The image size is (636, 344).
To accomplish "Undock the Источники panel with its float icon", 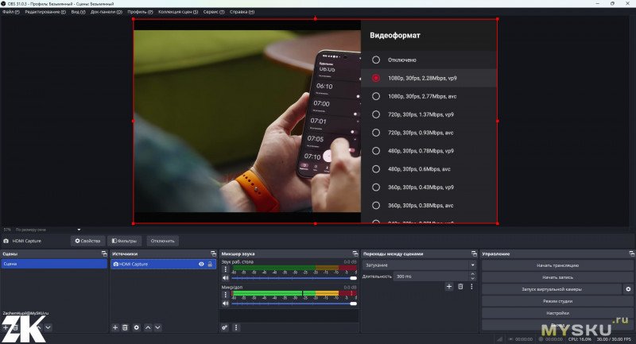I will (x=213, y=253).
